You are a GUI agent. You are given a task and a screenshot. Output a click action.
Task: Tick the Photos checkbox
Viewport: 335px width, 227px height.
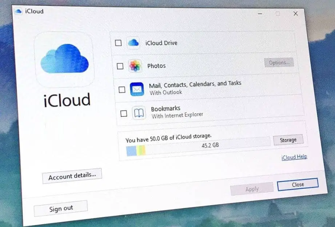coord(120,66)
